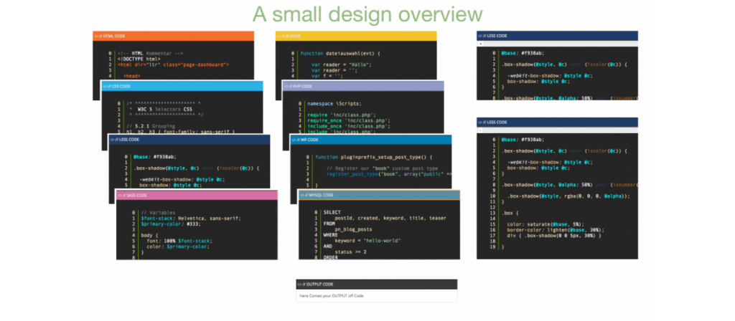The height and width of the screenshot is (321, 735).
Task: Click 'function pluginprefix_setup_post_type() {' line
Action: 374,157
